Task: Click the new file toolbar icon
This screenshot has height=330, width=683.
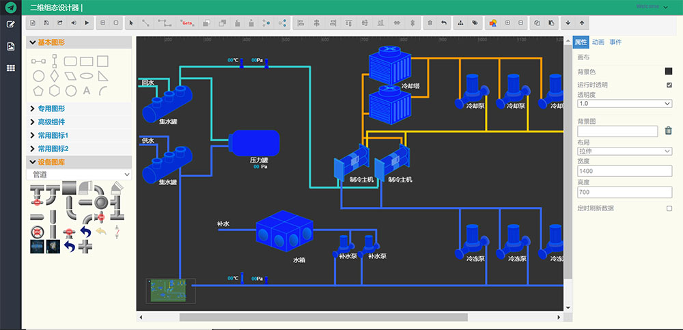Action: (x=33, y=23)
